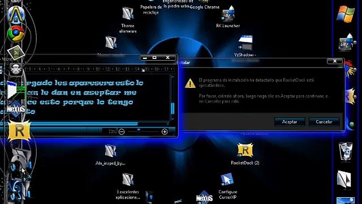The width and height of the screenshot is (362, 204).
Task: Close the installer dialog
Action: coord(335,61)
